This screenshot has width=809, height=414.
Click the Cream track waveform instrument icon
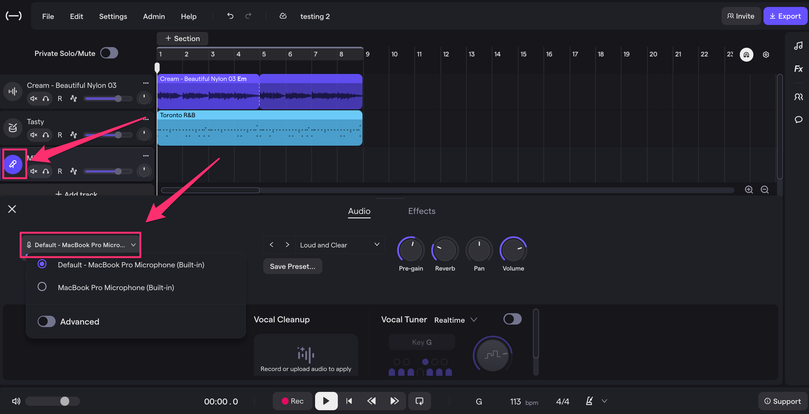click(13, 92)
